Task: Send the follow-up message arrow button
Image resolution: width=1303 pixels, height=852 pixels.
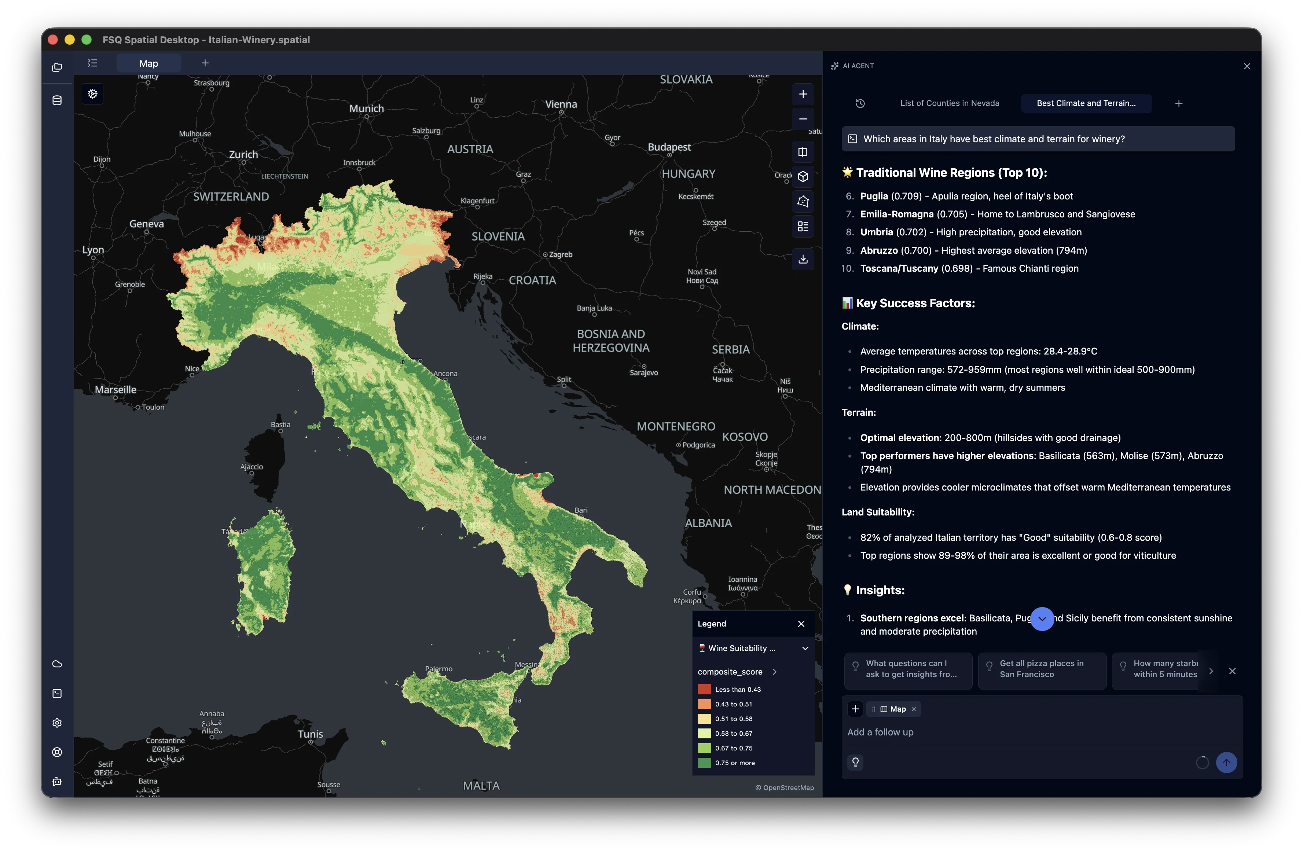Action: [1226, 763]
